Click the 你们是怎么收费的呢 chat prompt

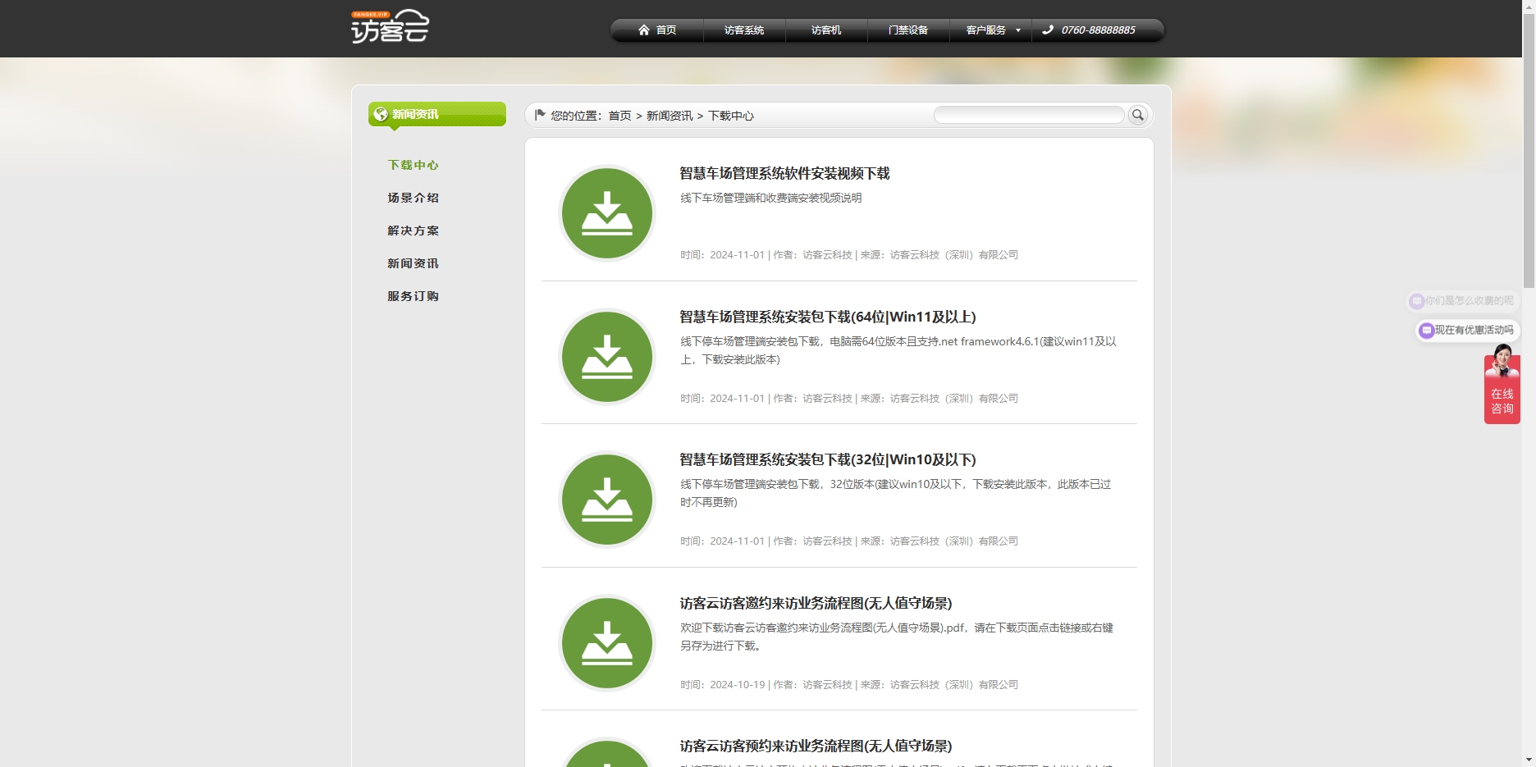[x=1470, y=300]
